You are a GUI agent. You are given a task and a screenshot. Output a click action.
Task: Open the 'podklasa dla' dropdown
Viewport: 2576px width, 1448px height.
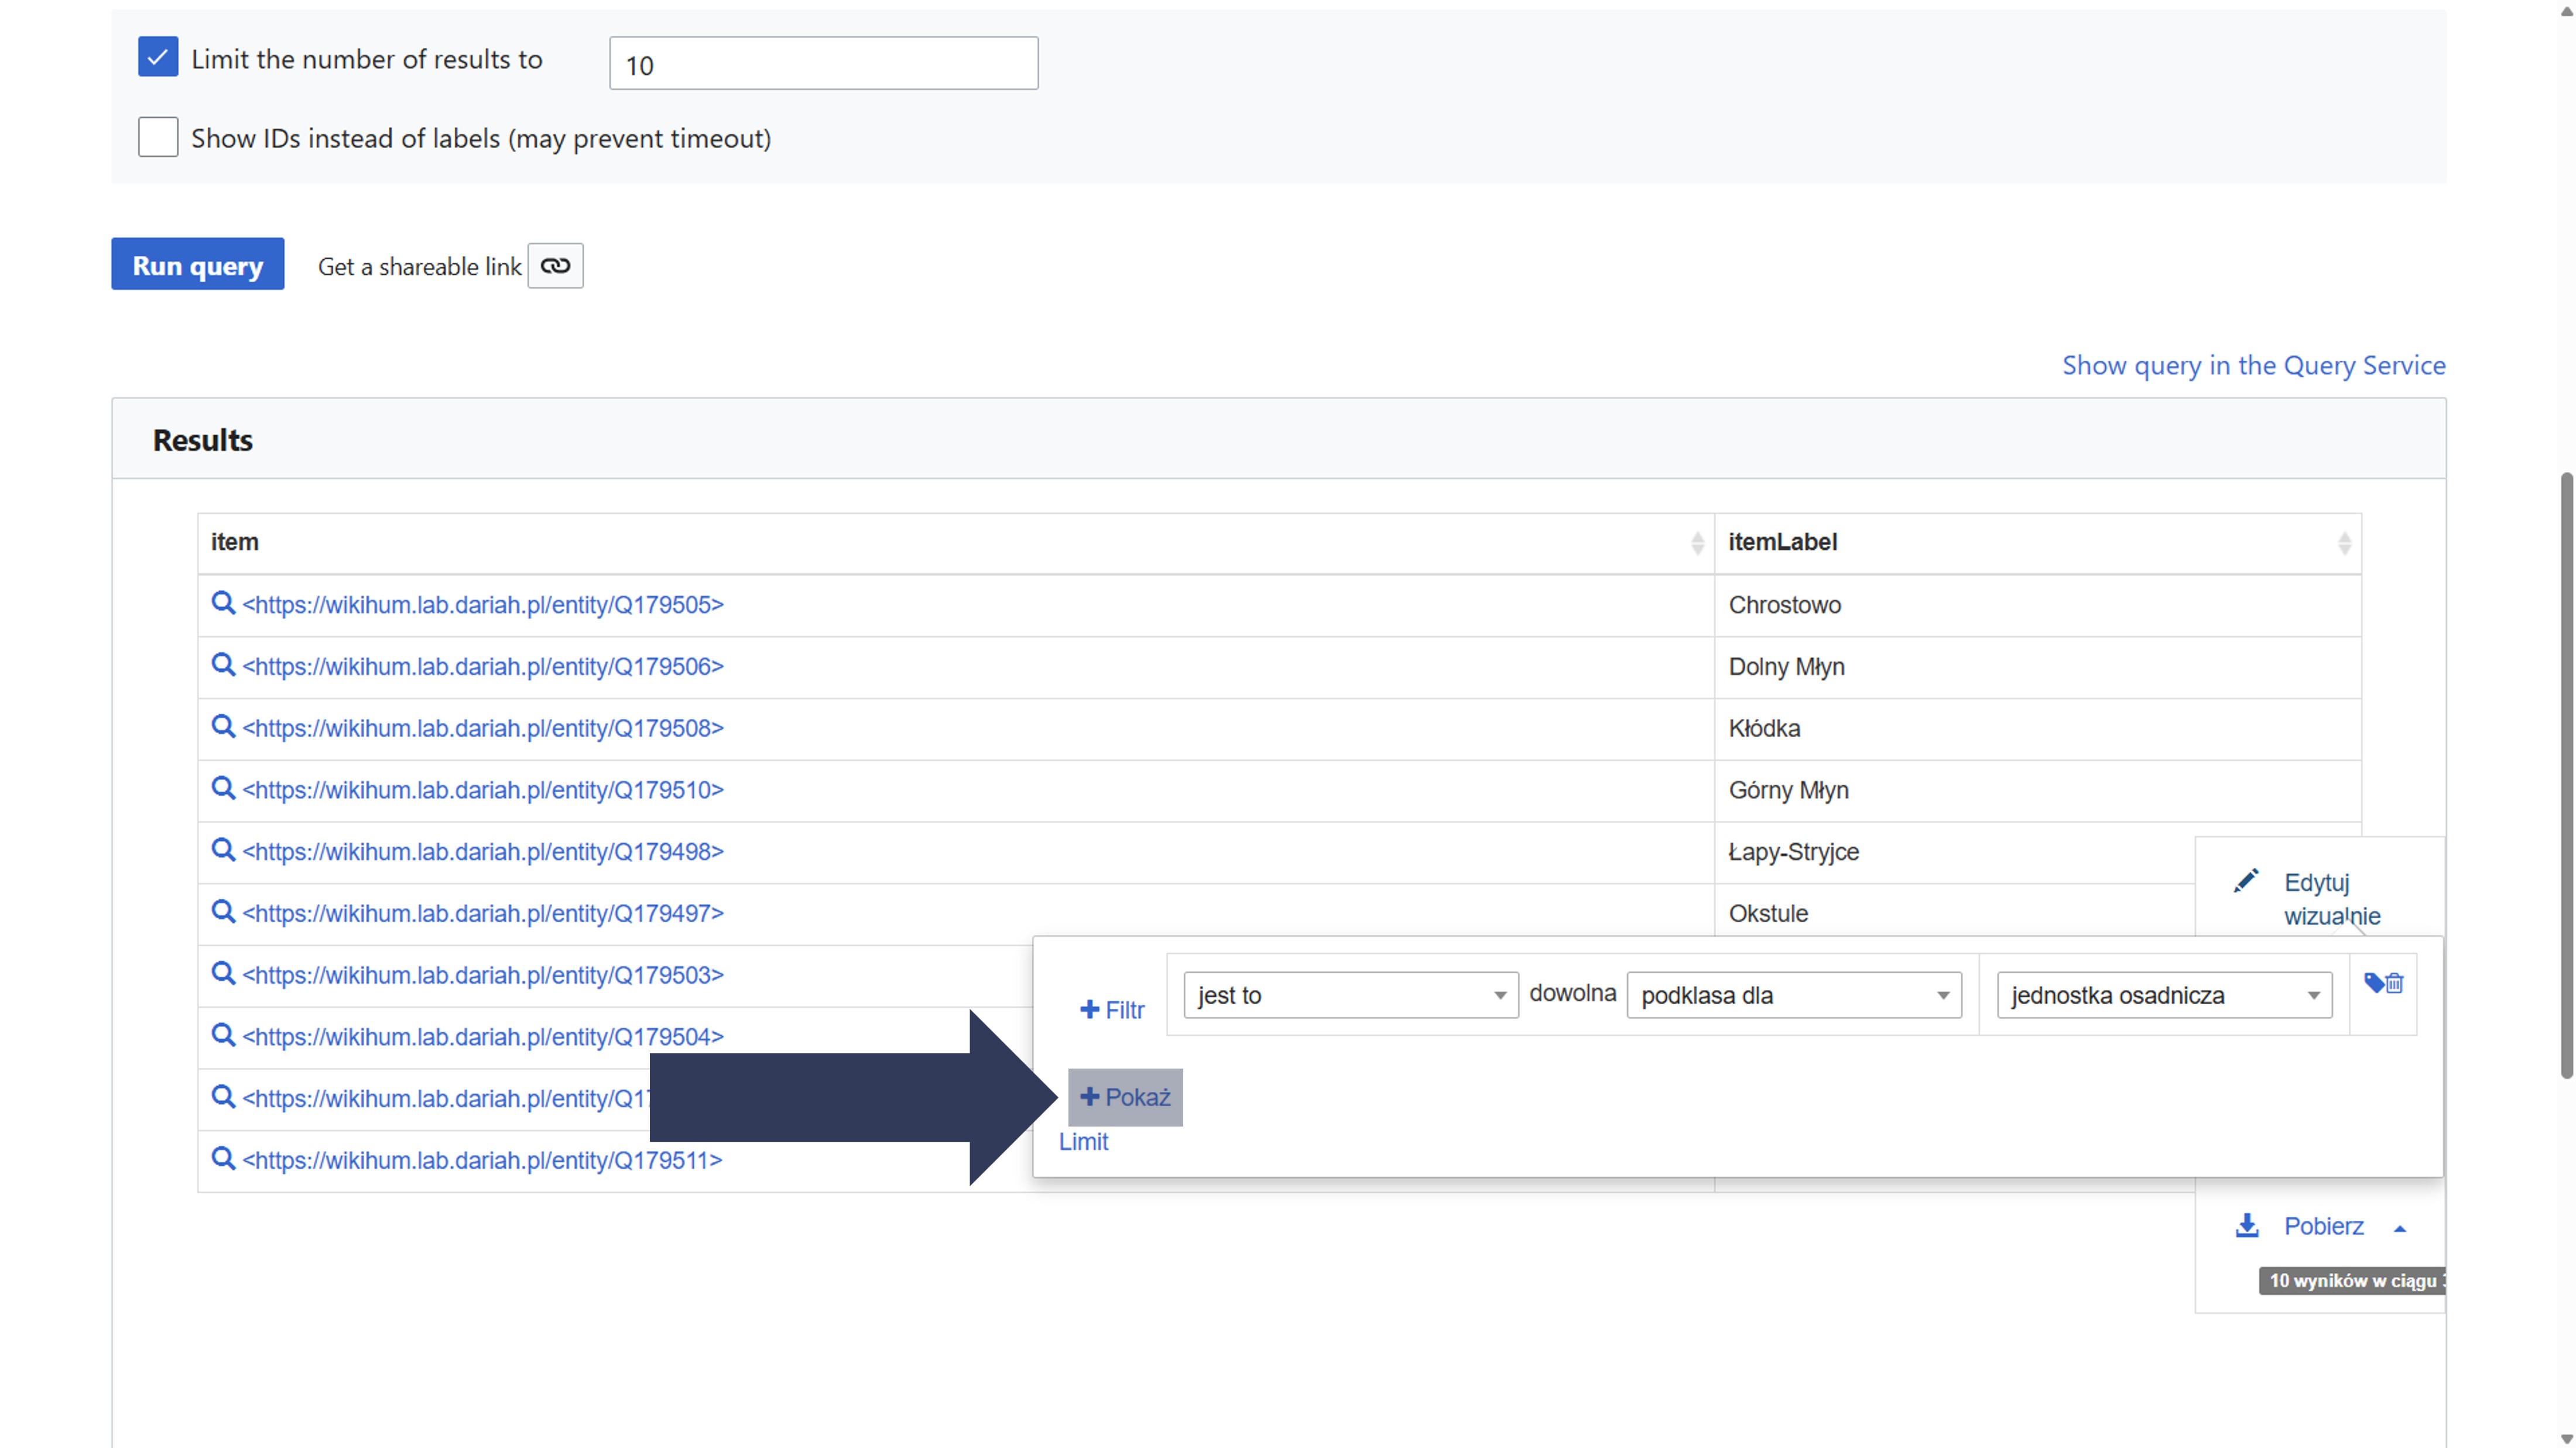coord(1794,995)
